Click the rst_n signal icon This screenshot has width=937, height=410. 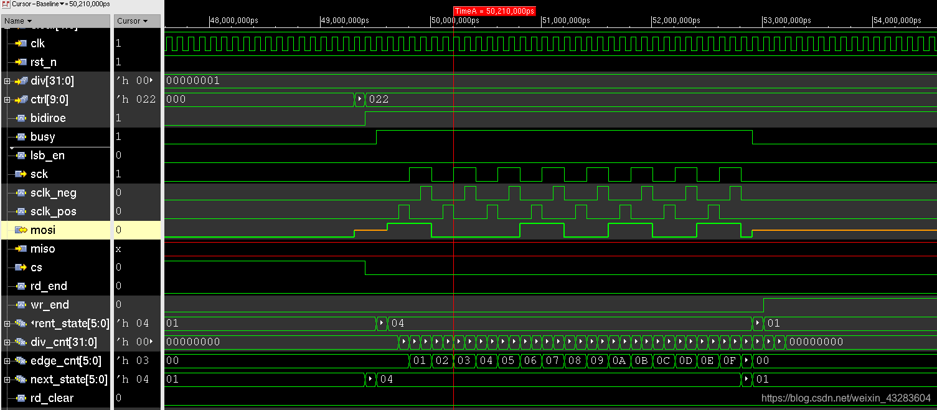click(x=21, y=62)
